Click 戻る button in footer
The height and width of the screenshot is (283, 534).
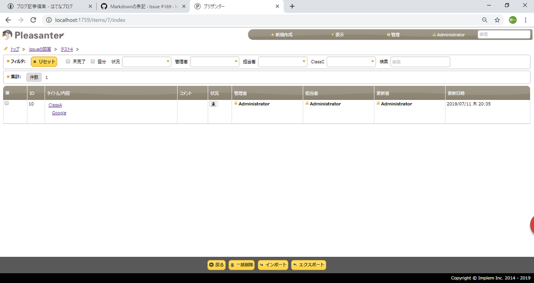point(217,265)
